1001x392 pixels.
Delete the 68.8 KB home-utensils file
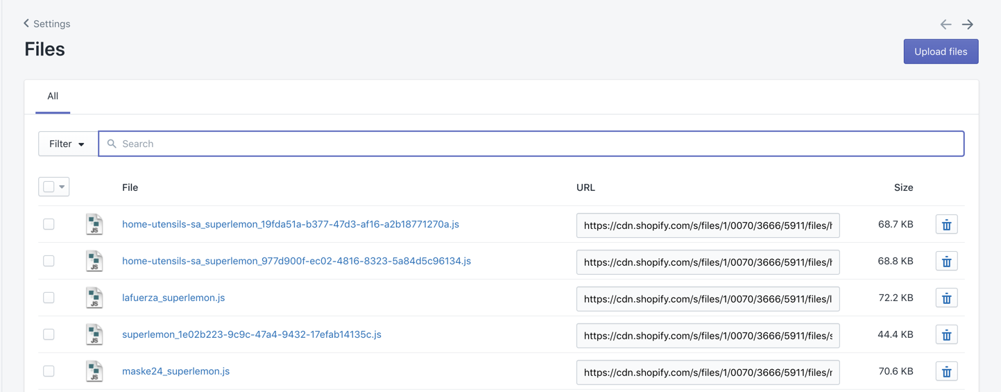click(x=946, y=262)
